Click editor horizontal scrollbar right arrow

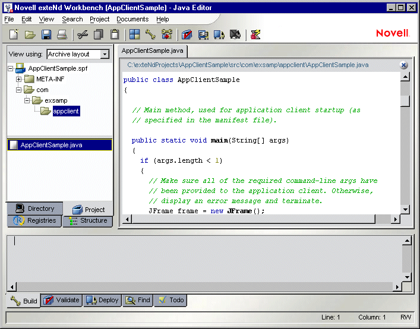[396, 220]
